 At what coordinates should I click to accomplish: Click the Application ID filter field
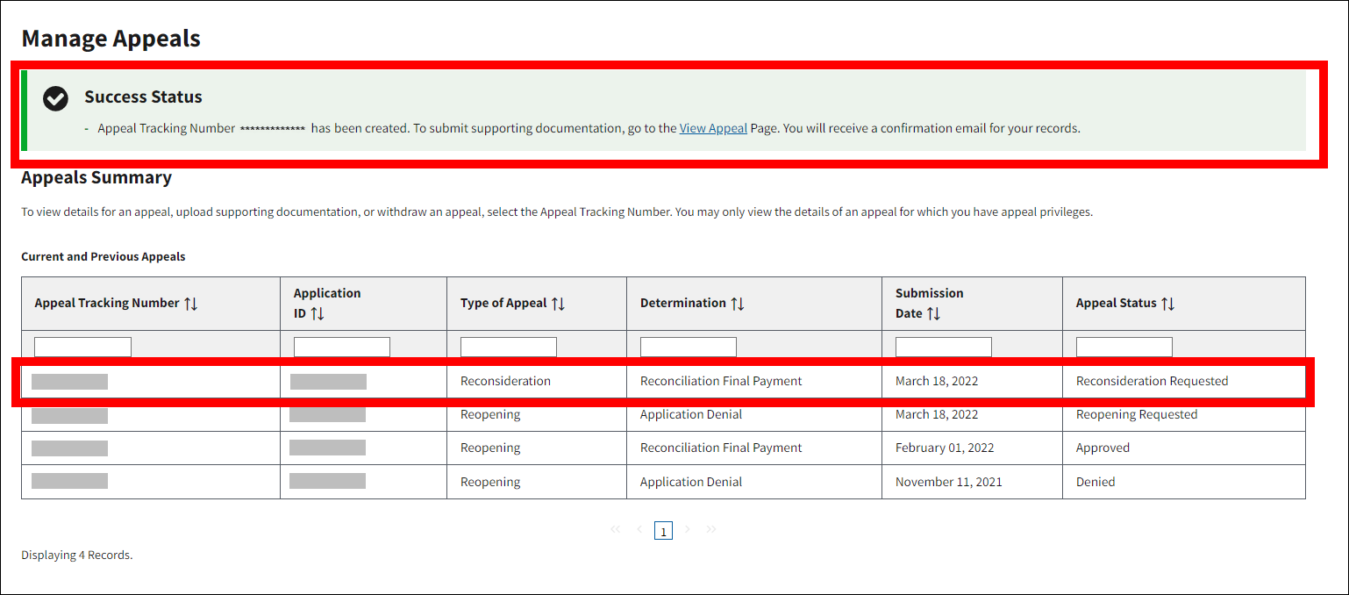tap(341, 347)
